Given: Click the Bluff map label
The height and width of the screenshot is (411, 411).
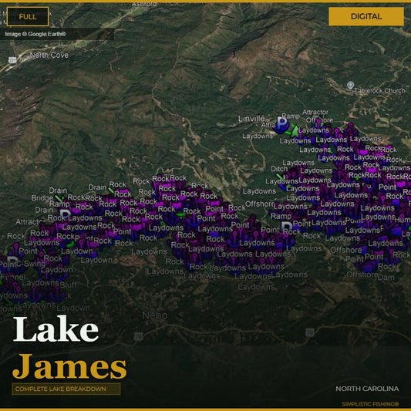Looking at the screenshot, I should tap(69, 285).
